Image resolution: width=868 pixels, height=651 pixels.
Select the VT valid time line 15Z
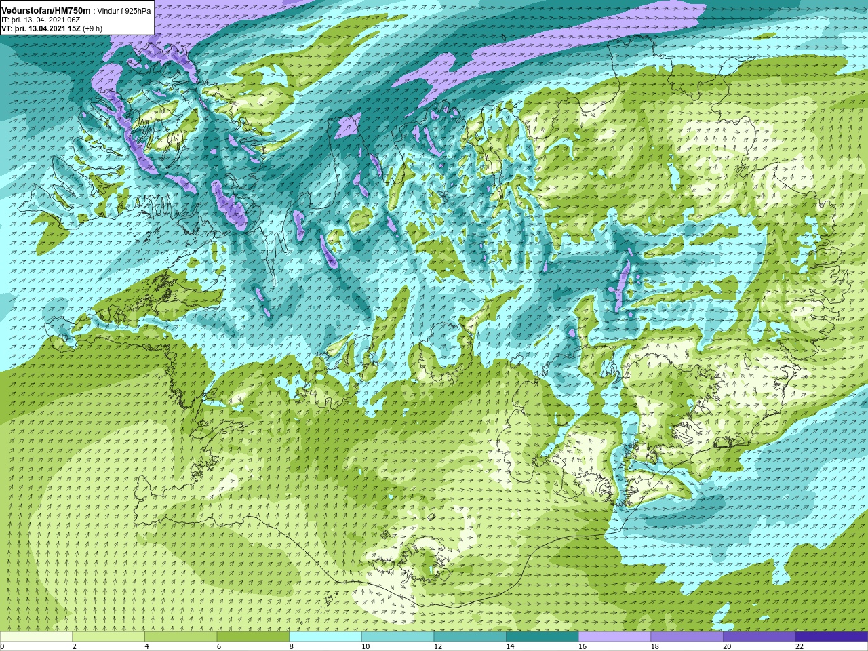point(52,28)
